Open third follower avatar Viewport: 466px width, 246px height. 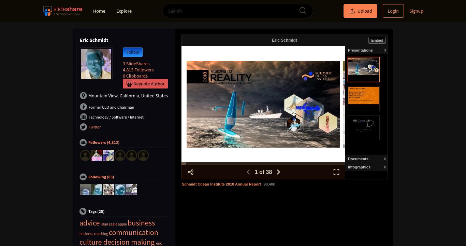coord(108,155)
